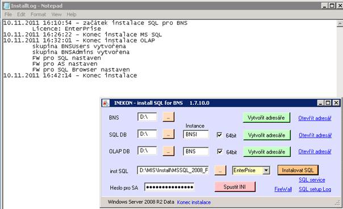This screenshot has height=209, width=343.
Task: Edit the SQL DB instance name BNSI
Action: click(196, 134)
